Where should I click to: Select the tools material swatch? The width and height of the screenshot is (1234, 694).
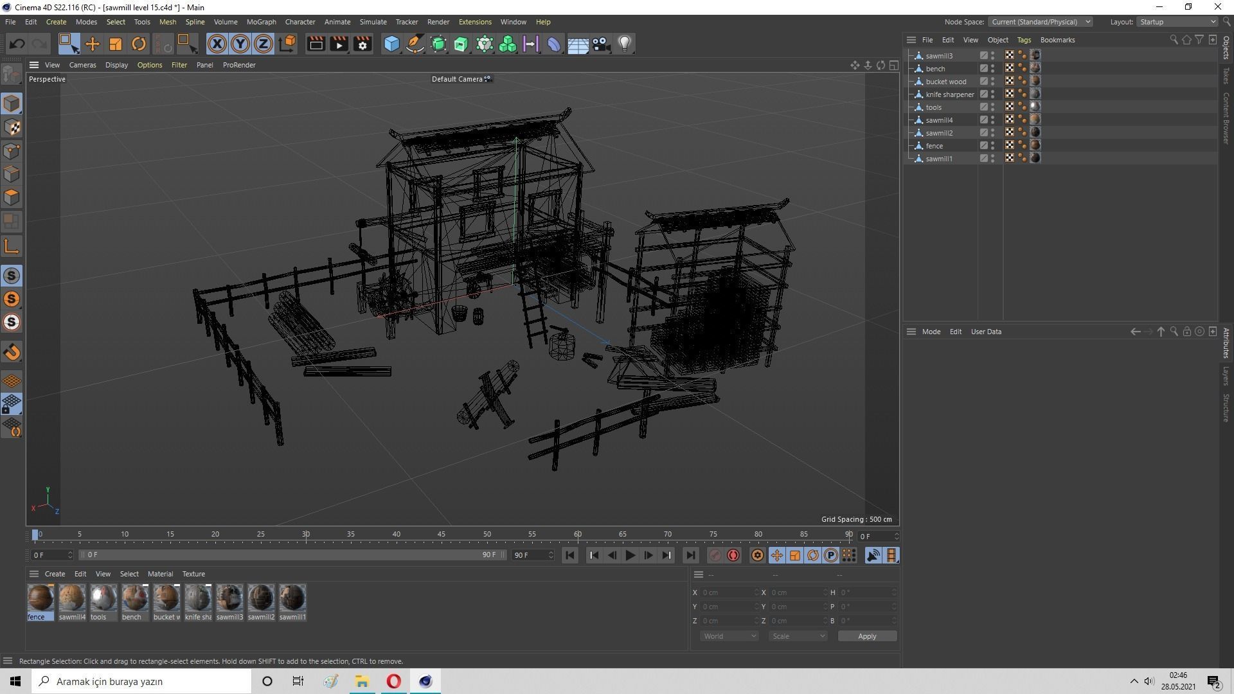point(103,602)
